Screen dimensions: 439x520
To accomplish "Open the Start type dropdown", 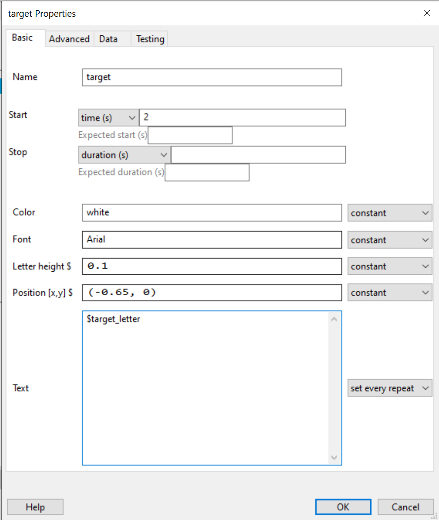I will pyautogui.click(x=108, y=118).
